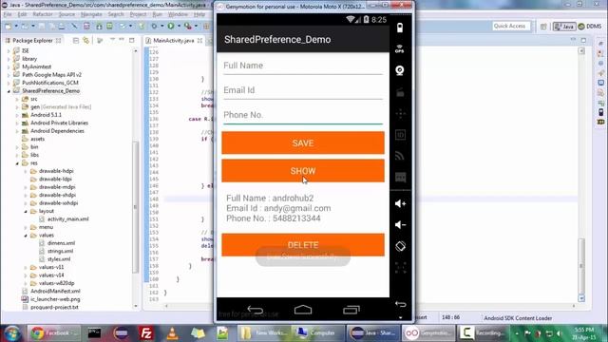The width and height of the screenshot is (608, 342).
Task: Click the Email Id input field
Action: click(x=303, y=91)
